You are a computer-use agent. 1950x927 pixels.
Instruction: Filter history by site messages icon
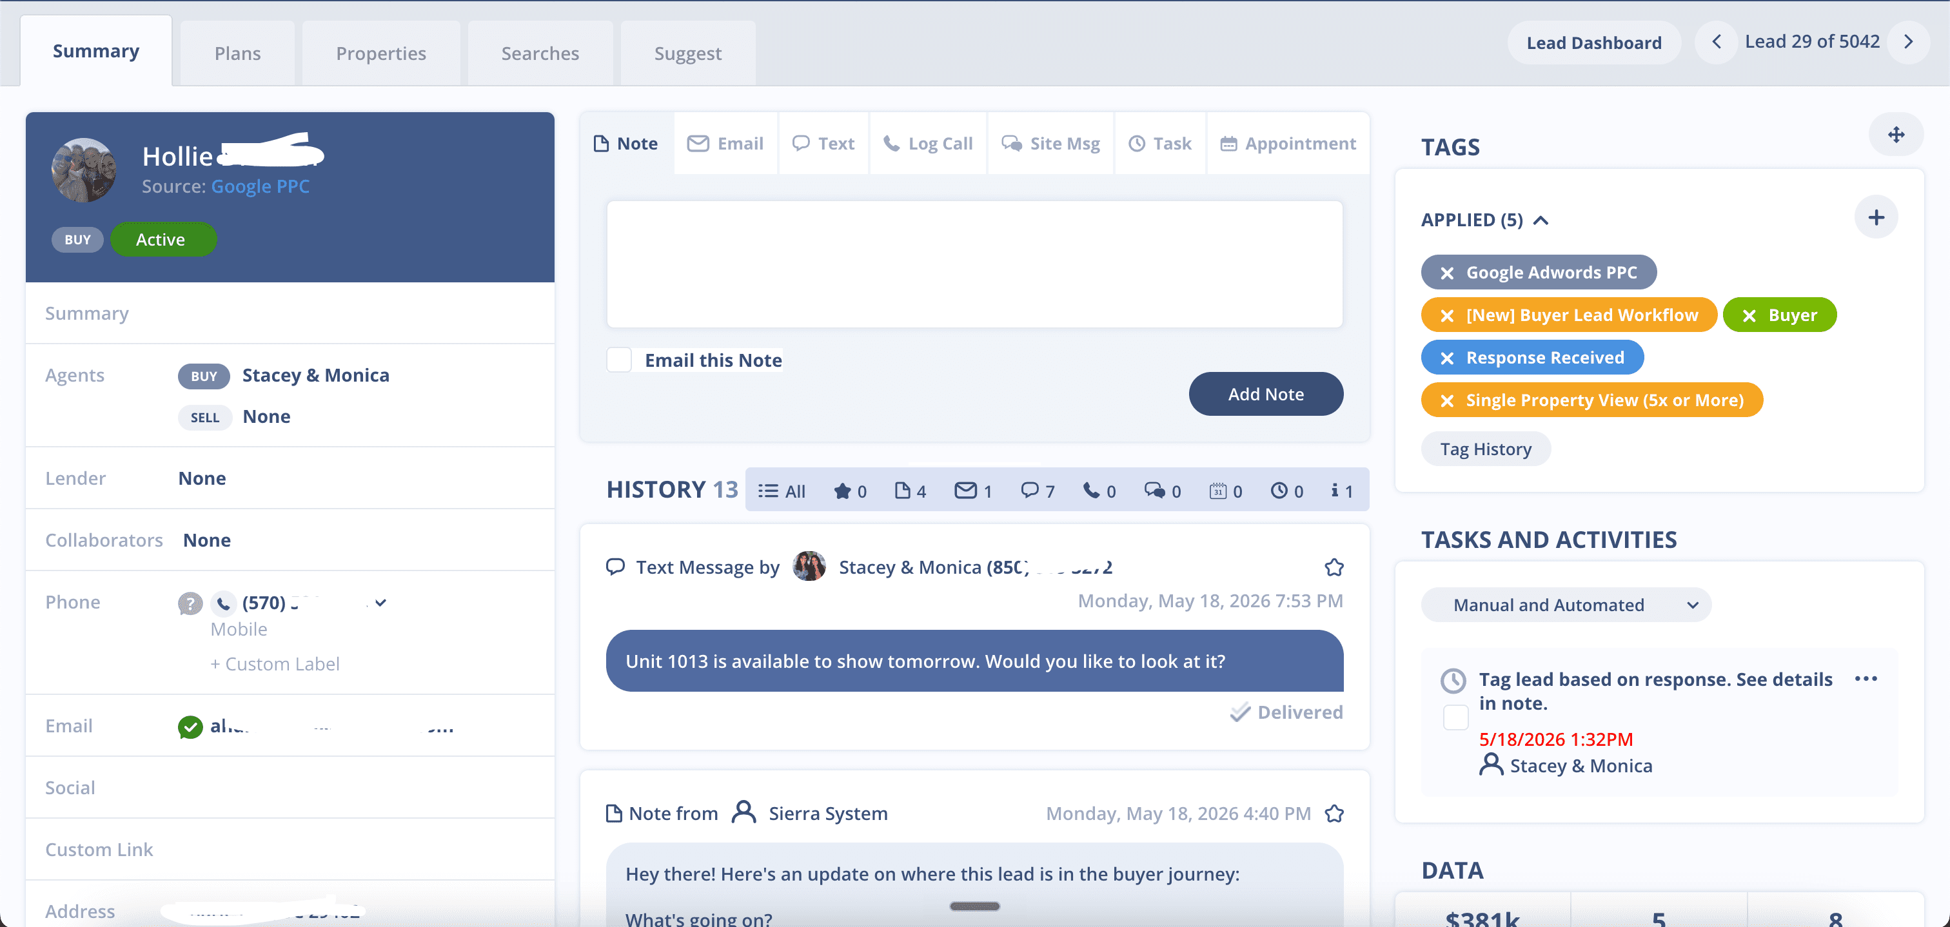click(1162, 491)
